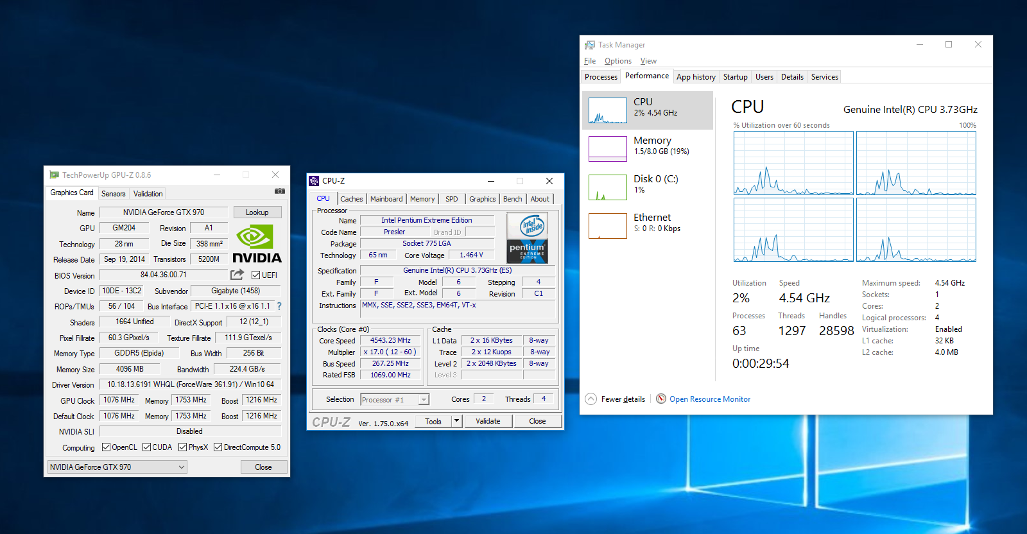Open the Mainboard tab in CPU-Z
The image size is (1027, 534).
386,199
